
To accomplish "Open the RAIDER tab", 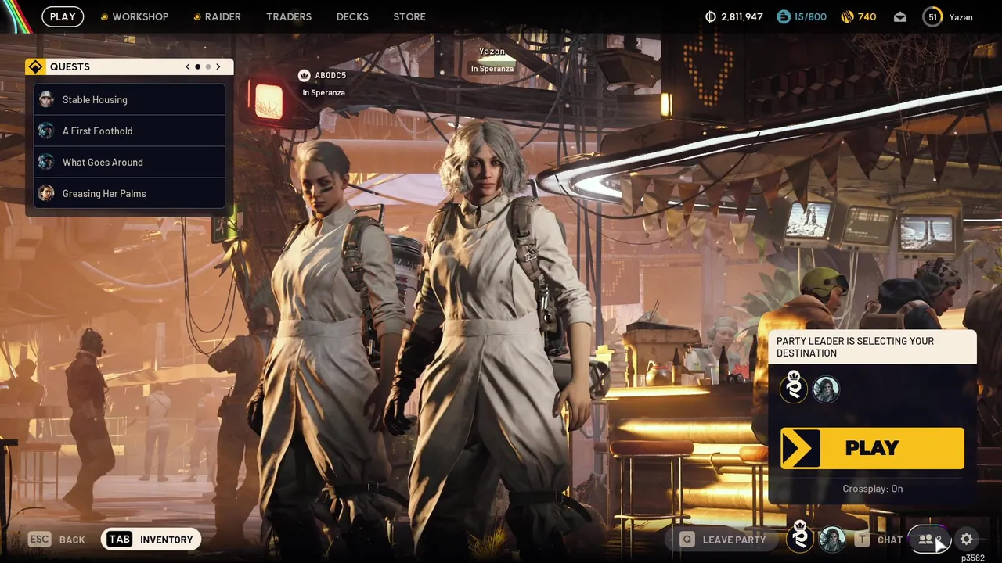I will point(217,16).
